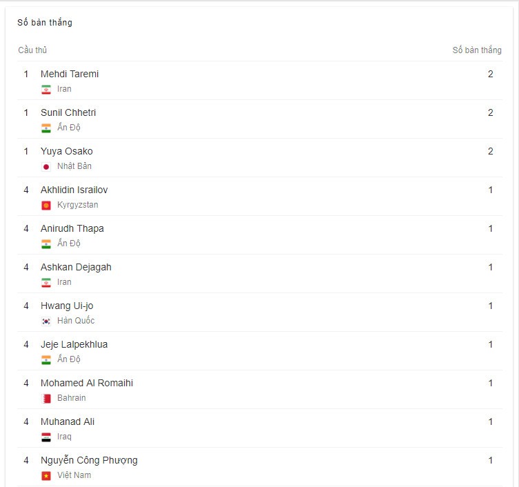Click the South Korea flag icon
Image resolution: width=519 pixels, height=487 pixels.
pos(46,321)
